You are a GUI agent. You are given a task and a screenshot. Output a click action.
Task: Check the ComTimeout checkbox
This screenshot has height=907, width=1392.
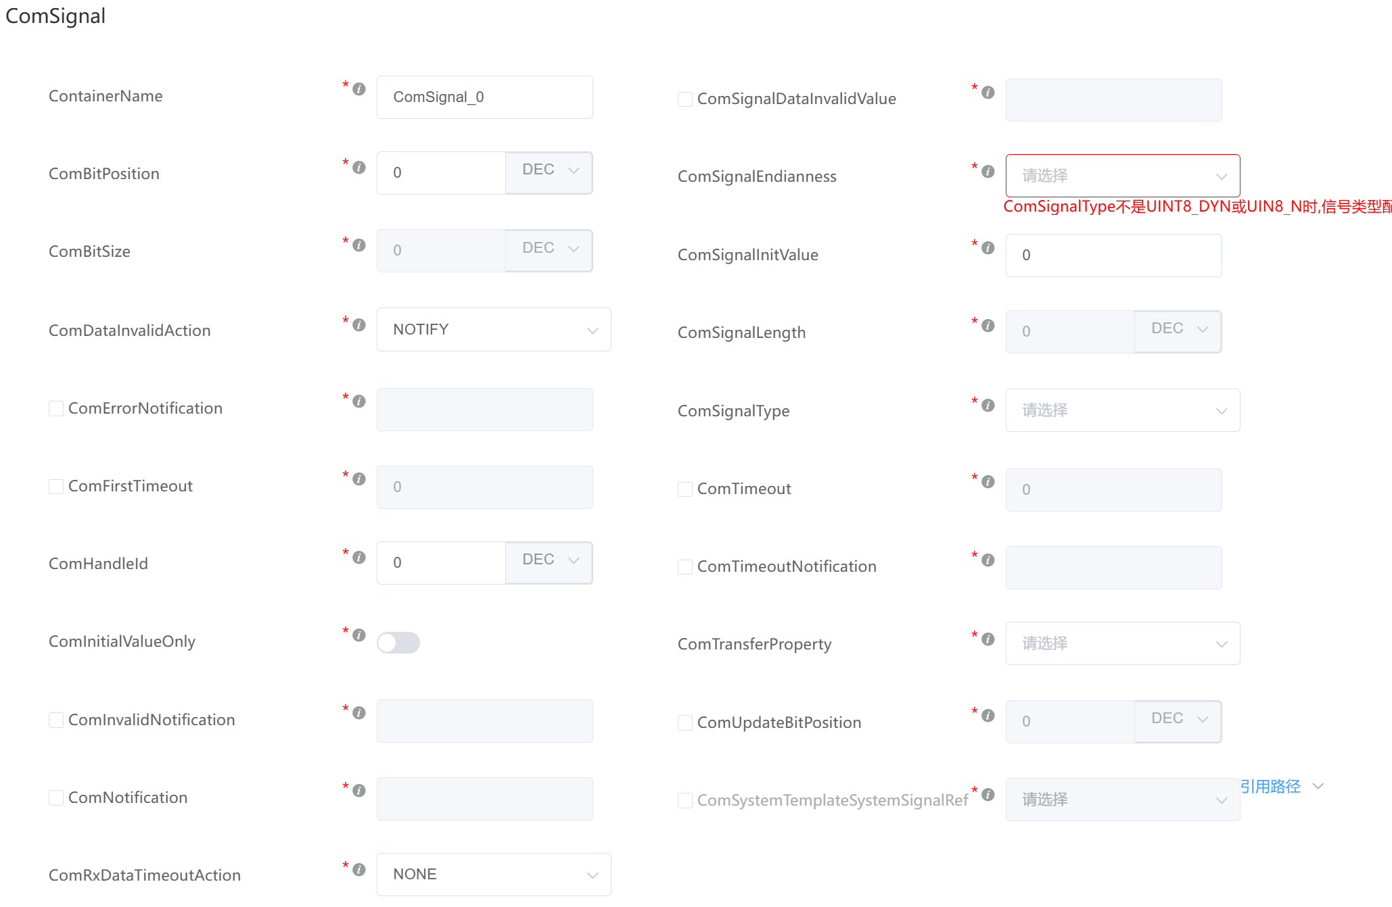tap(685, 489)
